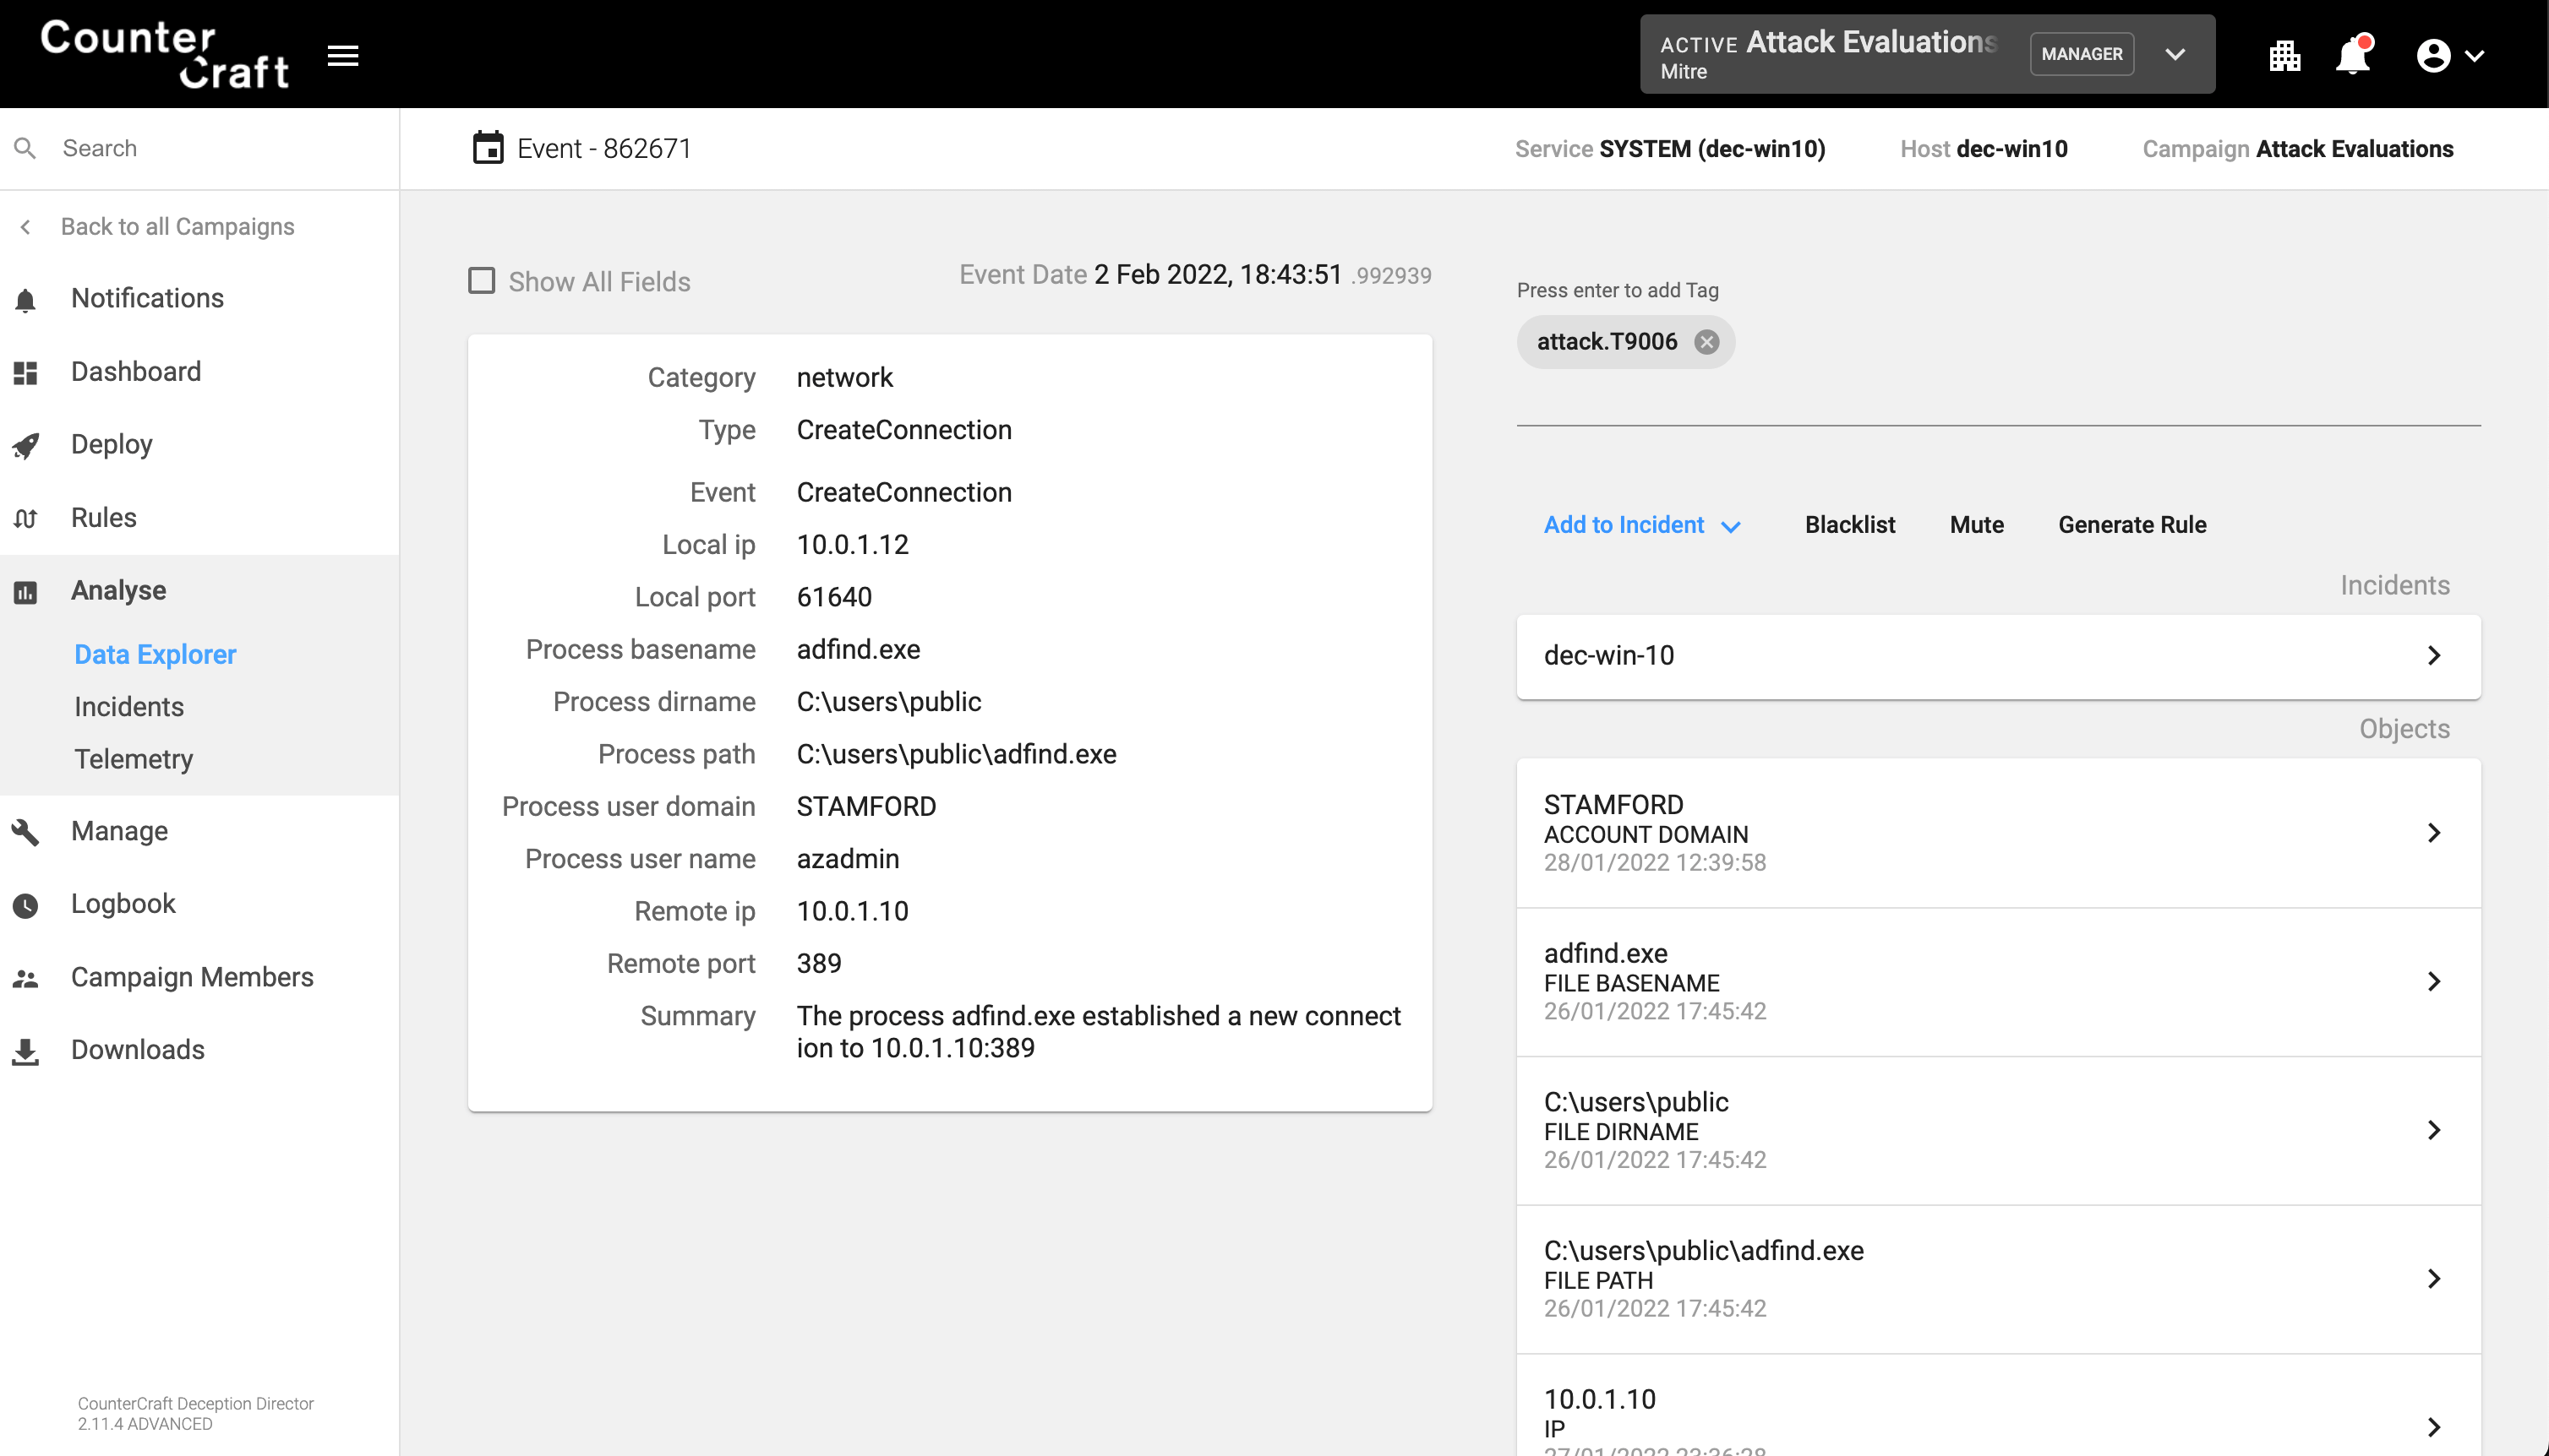Viewport: 2549px width, 1456px height.
Task: Expand the C:\users\public\adfind.exe file path object
Action: click(x=1998, y=1279)
